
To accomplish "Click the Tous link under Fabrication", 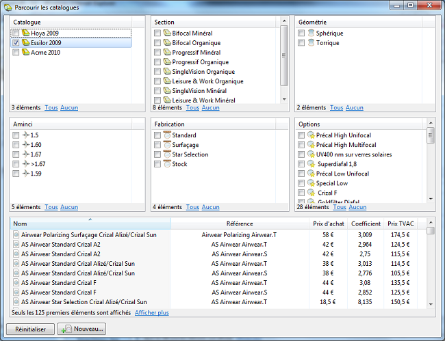I will [192, 207].
